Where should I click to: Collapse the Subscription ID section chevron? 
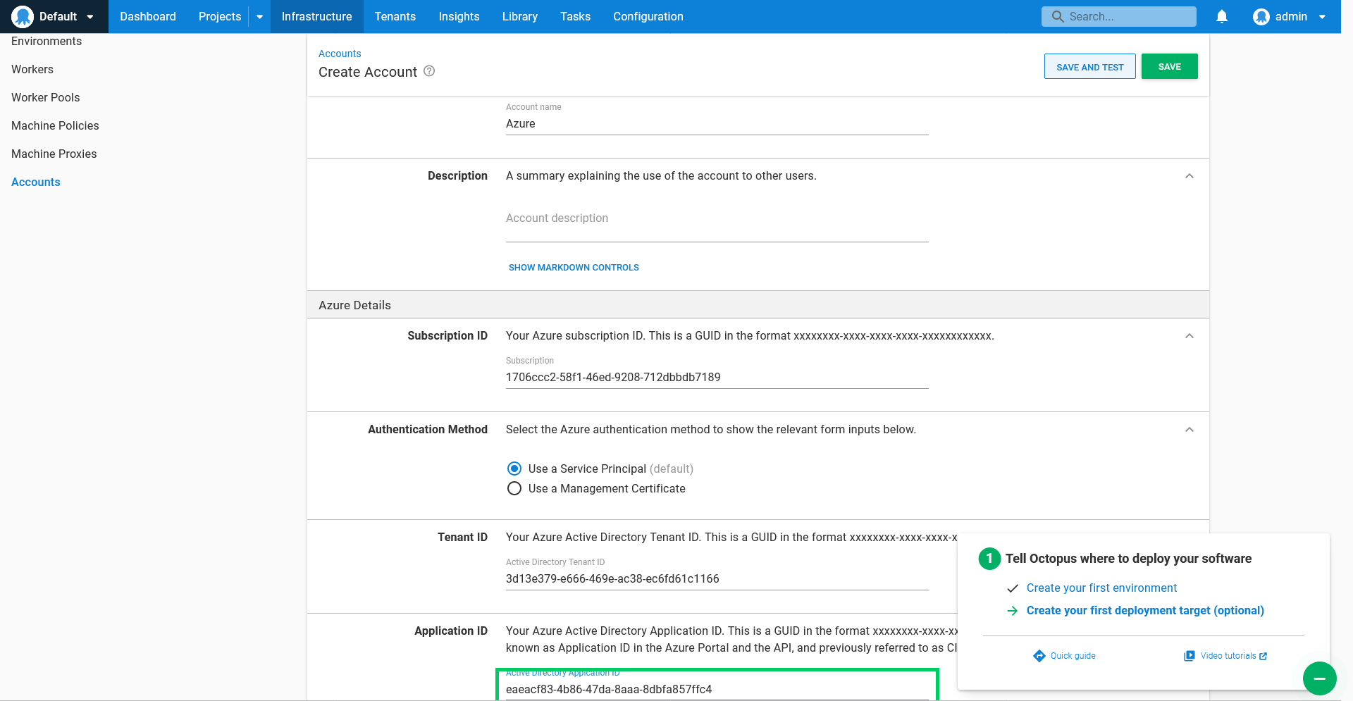tap(1190, 336)
